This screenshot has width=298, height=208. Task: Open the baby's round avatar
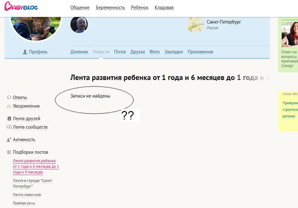[79, 25]
